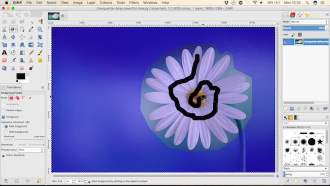330x186 pixels.
Task: Select the Blend gradient tool
Action: point(22,52)
